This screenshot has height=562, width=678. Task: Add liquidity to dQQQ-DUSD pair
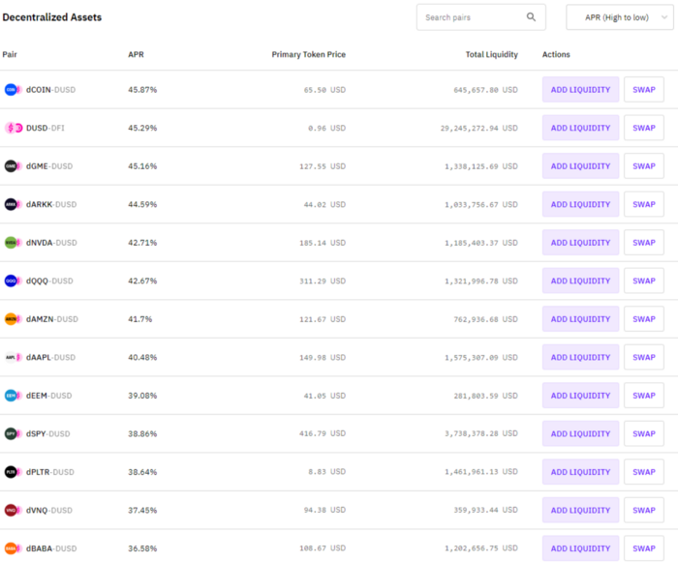(x=580, y=281)
